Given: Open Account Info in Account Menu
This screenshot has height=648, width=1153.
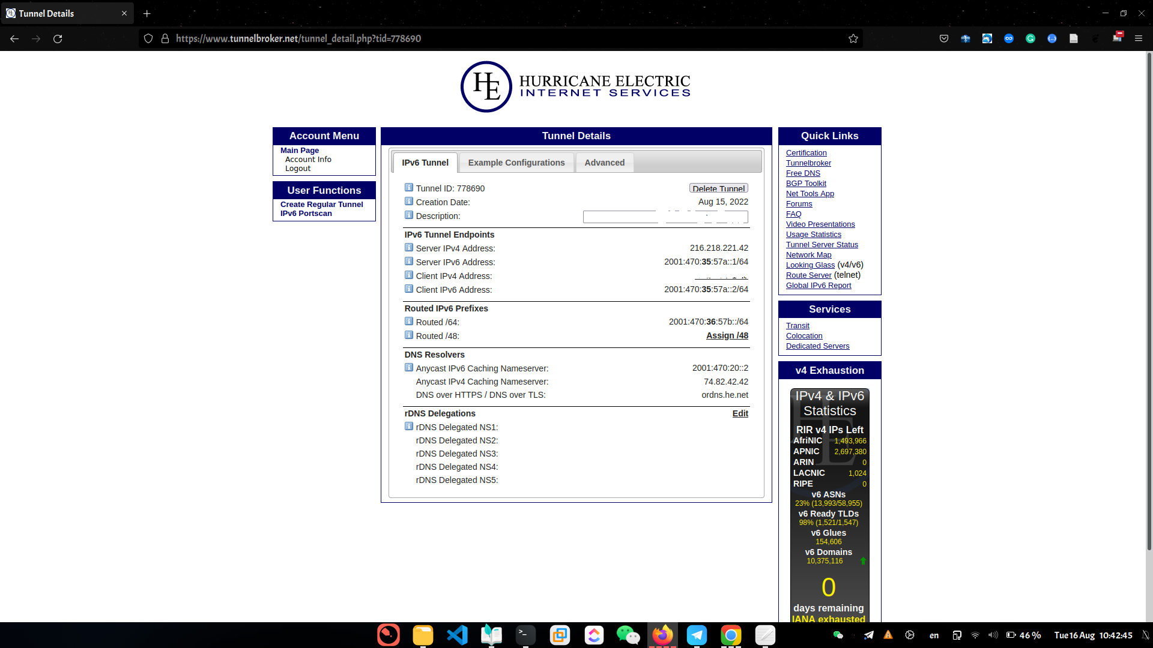Looking at the screenshot, I should tap(308, 159).
